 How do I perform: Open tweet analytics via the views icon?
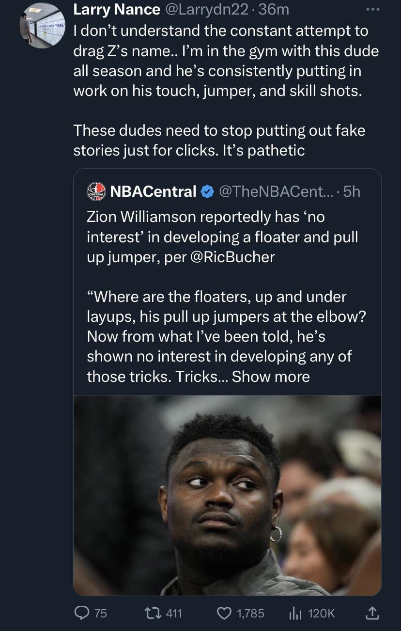click(295, 613)
